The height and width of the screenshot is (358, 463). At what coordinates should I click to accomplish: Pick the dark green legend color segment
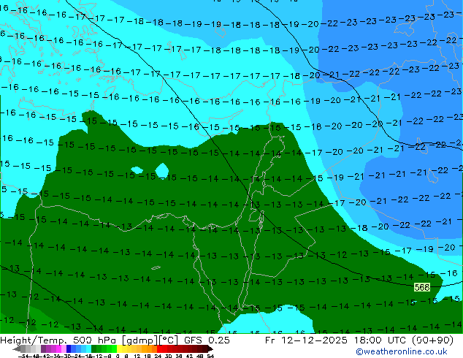pyautogui.click(x=93, y=349)
